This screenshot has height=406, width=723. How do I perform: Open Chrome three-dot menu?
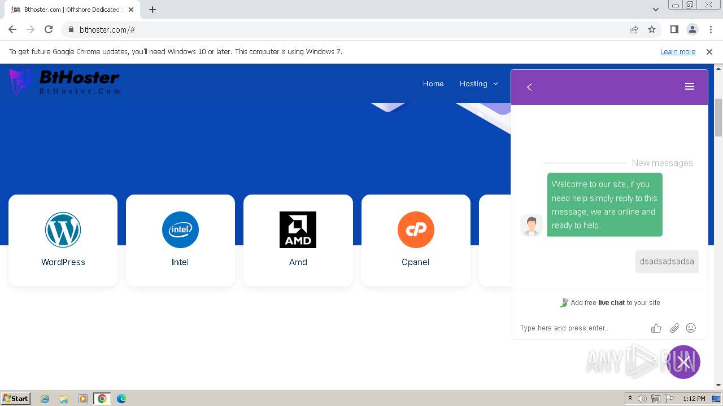710,29
